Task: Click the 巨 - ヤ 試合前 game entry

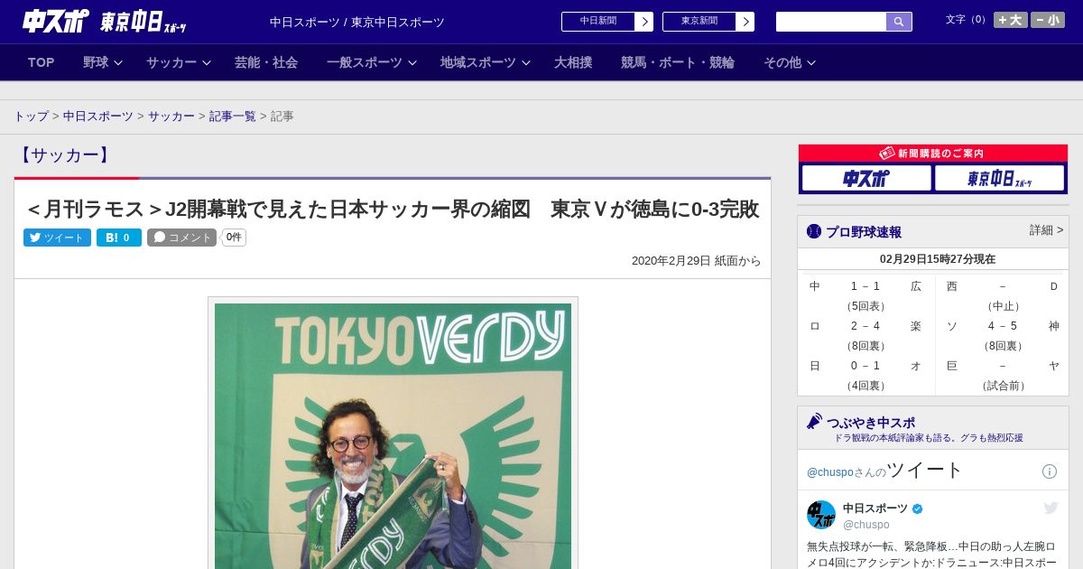Action: [1003, 375]
